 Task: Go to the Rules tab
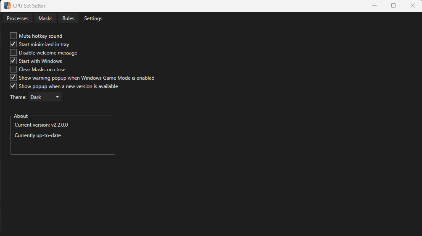point(68,18)
